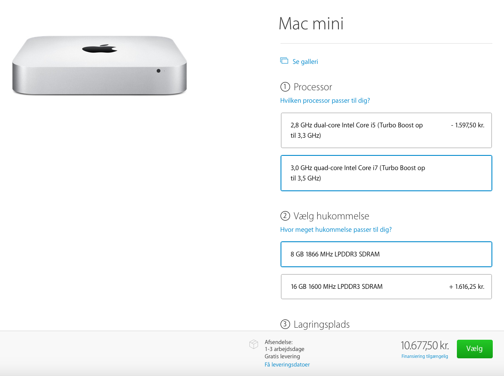Screen dimensions: 504x376
Task: Click the Mac mini product image
Action: [99, 66]
